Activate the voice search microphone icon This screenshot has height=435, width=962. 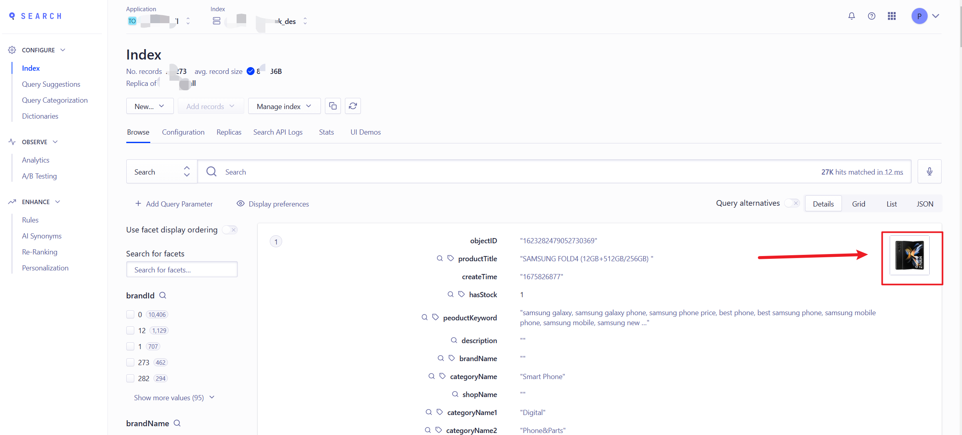coord(929,171)
